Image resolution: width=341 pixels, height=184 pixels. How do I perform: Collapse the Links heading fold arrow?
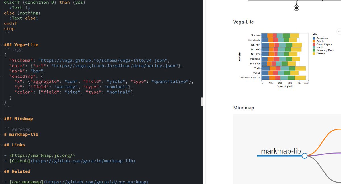[x=2, y=145]
